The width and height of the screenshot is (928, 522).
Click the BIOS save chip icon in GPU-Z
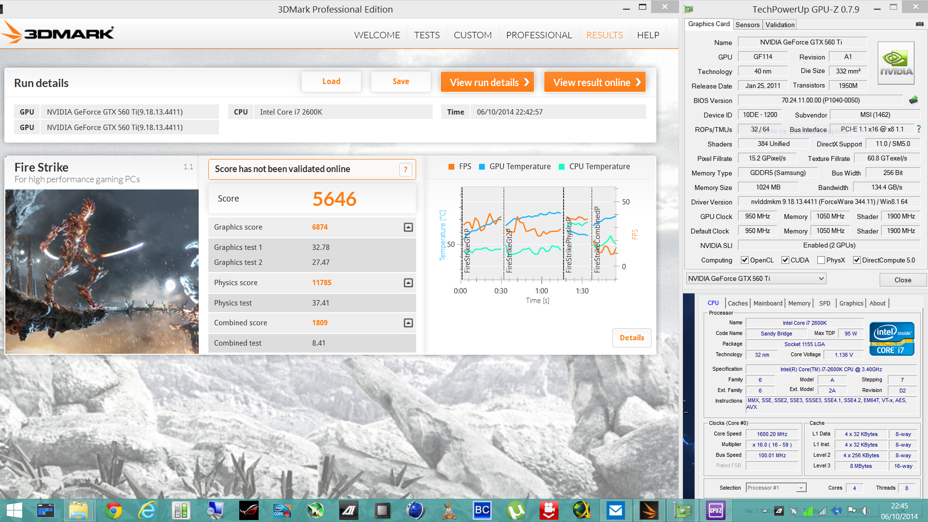point(913,100)
